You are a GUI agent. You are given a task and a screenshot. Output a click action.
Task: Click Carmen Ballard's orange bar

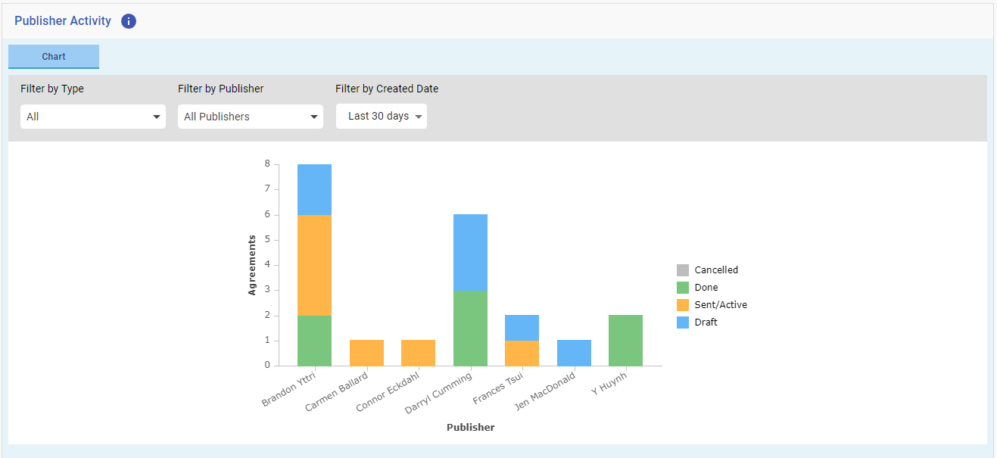[x=366, y=353]
